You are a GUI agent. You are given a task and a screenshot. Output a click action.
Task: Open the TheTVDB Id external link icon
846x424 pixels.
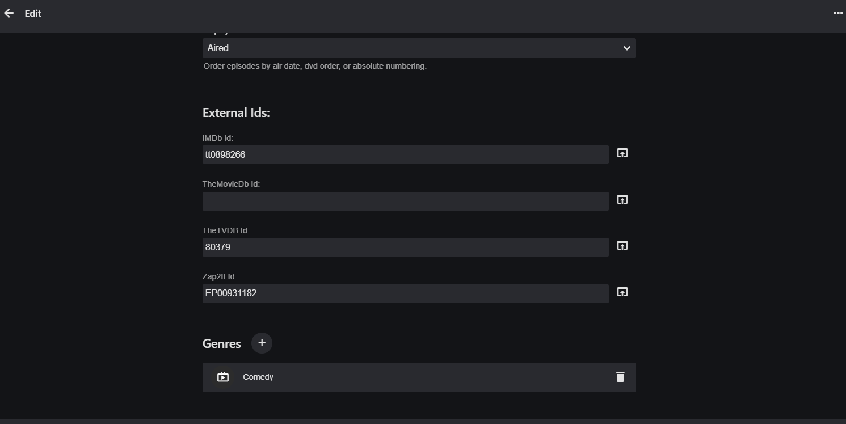(x=622, y=246)
